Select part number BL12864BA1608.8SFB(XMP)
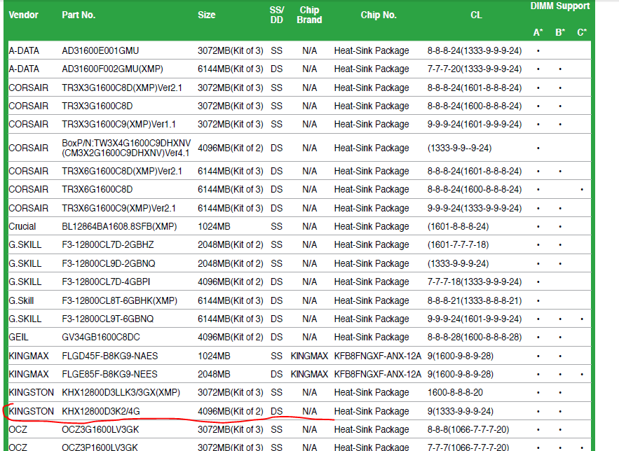619x451 pixels. point(119,227)
